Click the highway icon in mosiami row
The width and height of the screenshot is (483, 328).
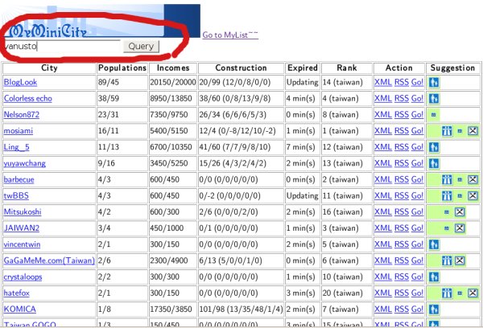point(447,131)
